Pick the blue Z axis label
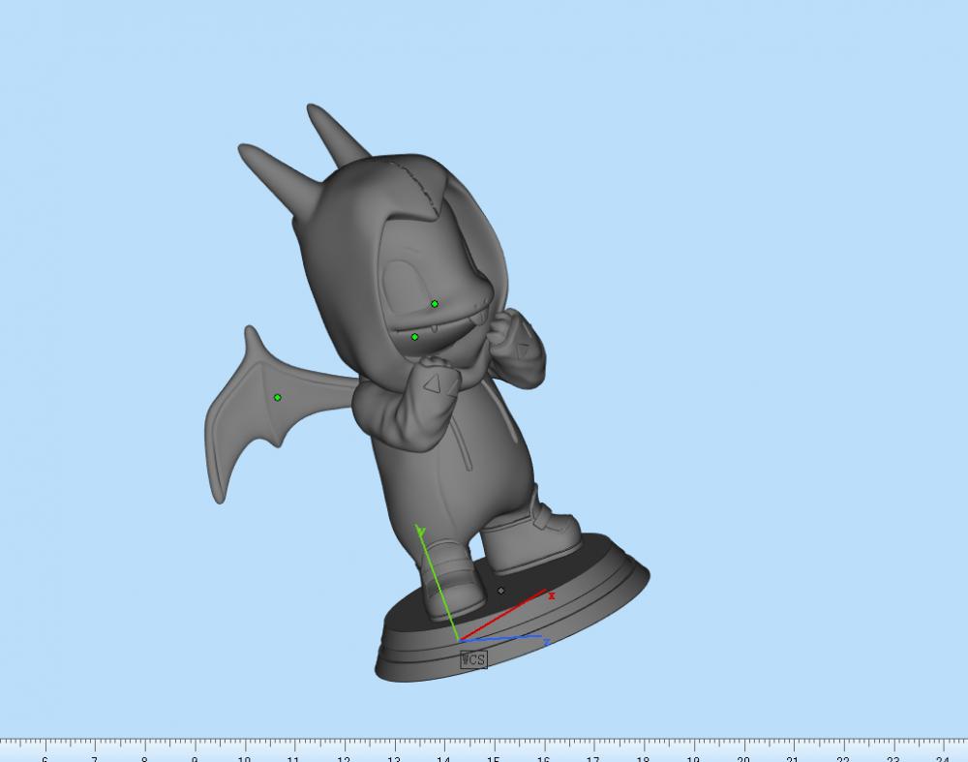 (x=546, y=643)
